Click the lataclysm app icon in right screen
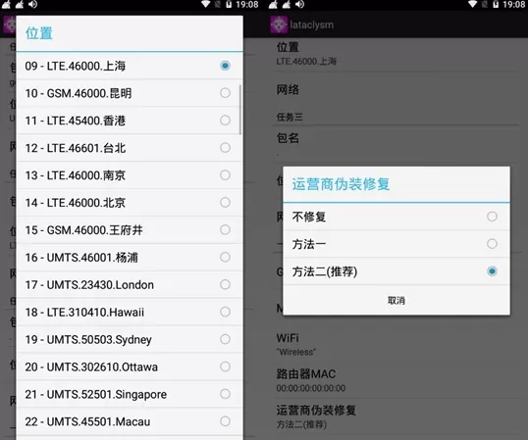Image resolution: width=528 pixels, height=440 pixels. tap(279, 24)
